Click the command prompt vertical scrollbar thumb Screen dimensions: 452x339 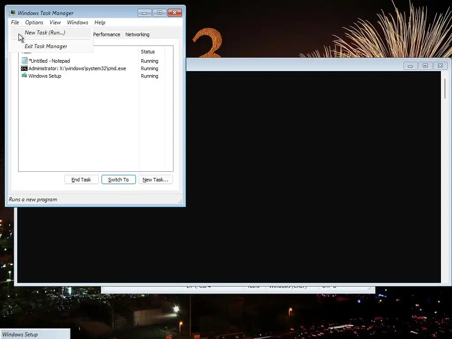pyautogui.click(x=445, y=88)
